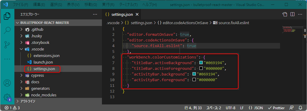
Task: Change indentation setting スペース: 2
Action: [x=213, y=108]
